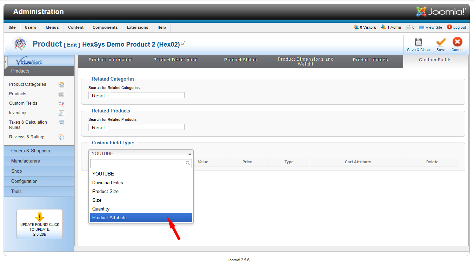Click the Update Found notification box
This screenshot has width=474, height=269.
(x=40, y=224)
